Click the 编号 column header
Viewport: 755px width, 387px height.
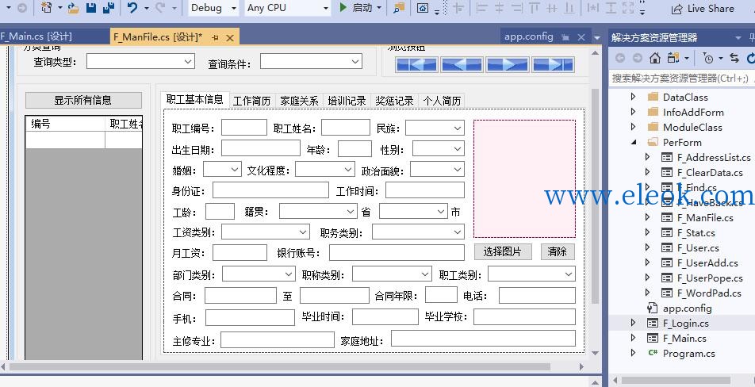[x=66, y=124]
